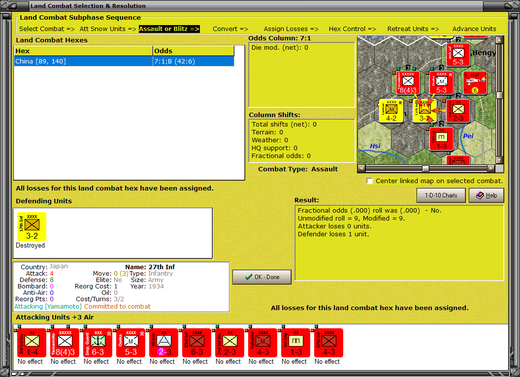The width and height of the screenshot is (520, 378).
Task: Click the mini-map vertical scrollbar thumb
Action: pos(499,95)
